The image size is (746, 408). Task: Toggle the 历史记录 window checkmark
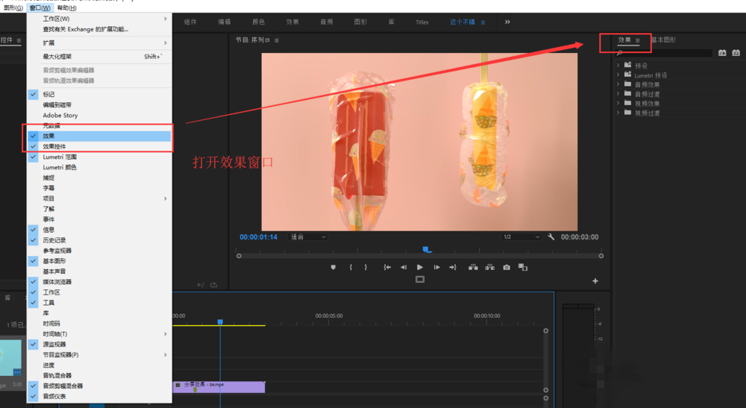click(x=34, y=240)
